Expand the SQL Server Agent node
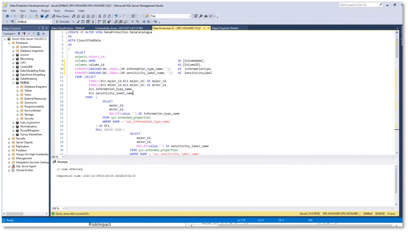The image size is (408, 232). pyautogui.click(x=9, y=166)
